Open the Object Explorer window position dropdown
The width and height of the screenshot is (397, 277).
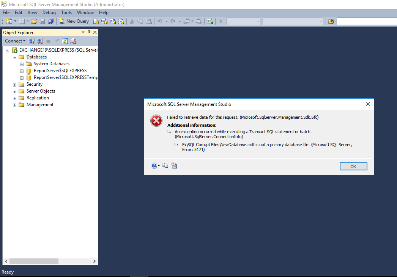(x=83, y=32)
